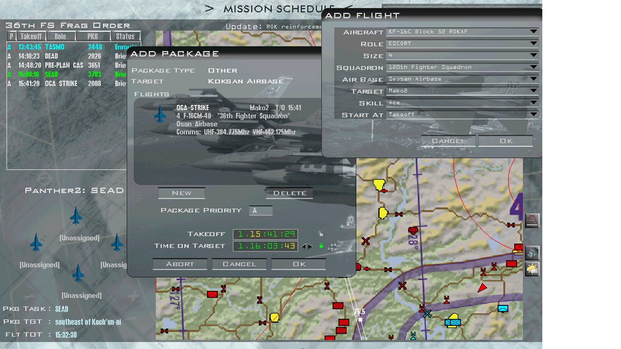621x349 pixels.
Task: Click the gray 3D block map tool icon
Action: (532, 253)
